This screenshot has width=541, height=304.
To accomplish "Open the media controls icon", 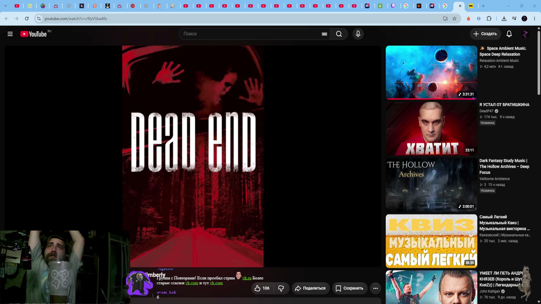I will [514, 19].
